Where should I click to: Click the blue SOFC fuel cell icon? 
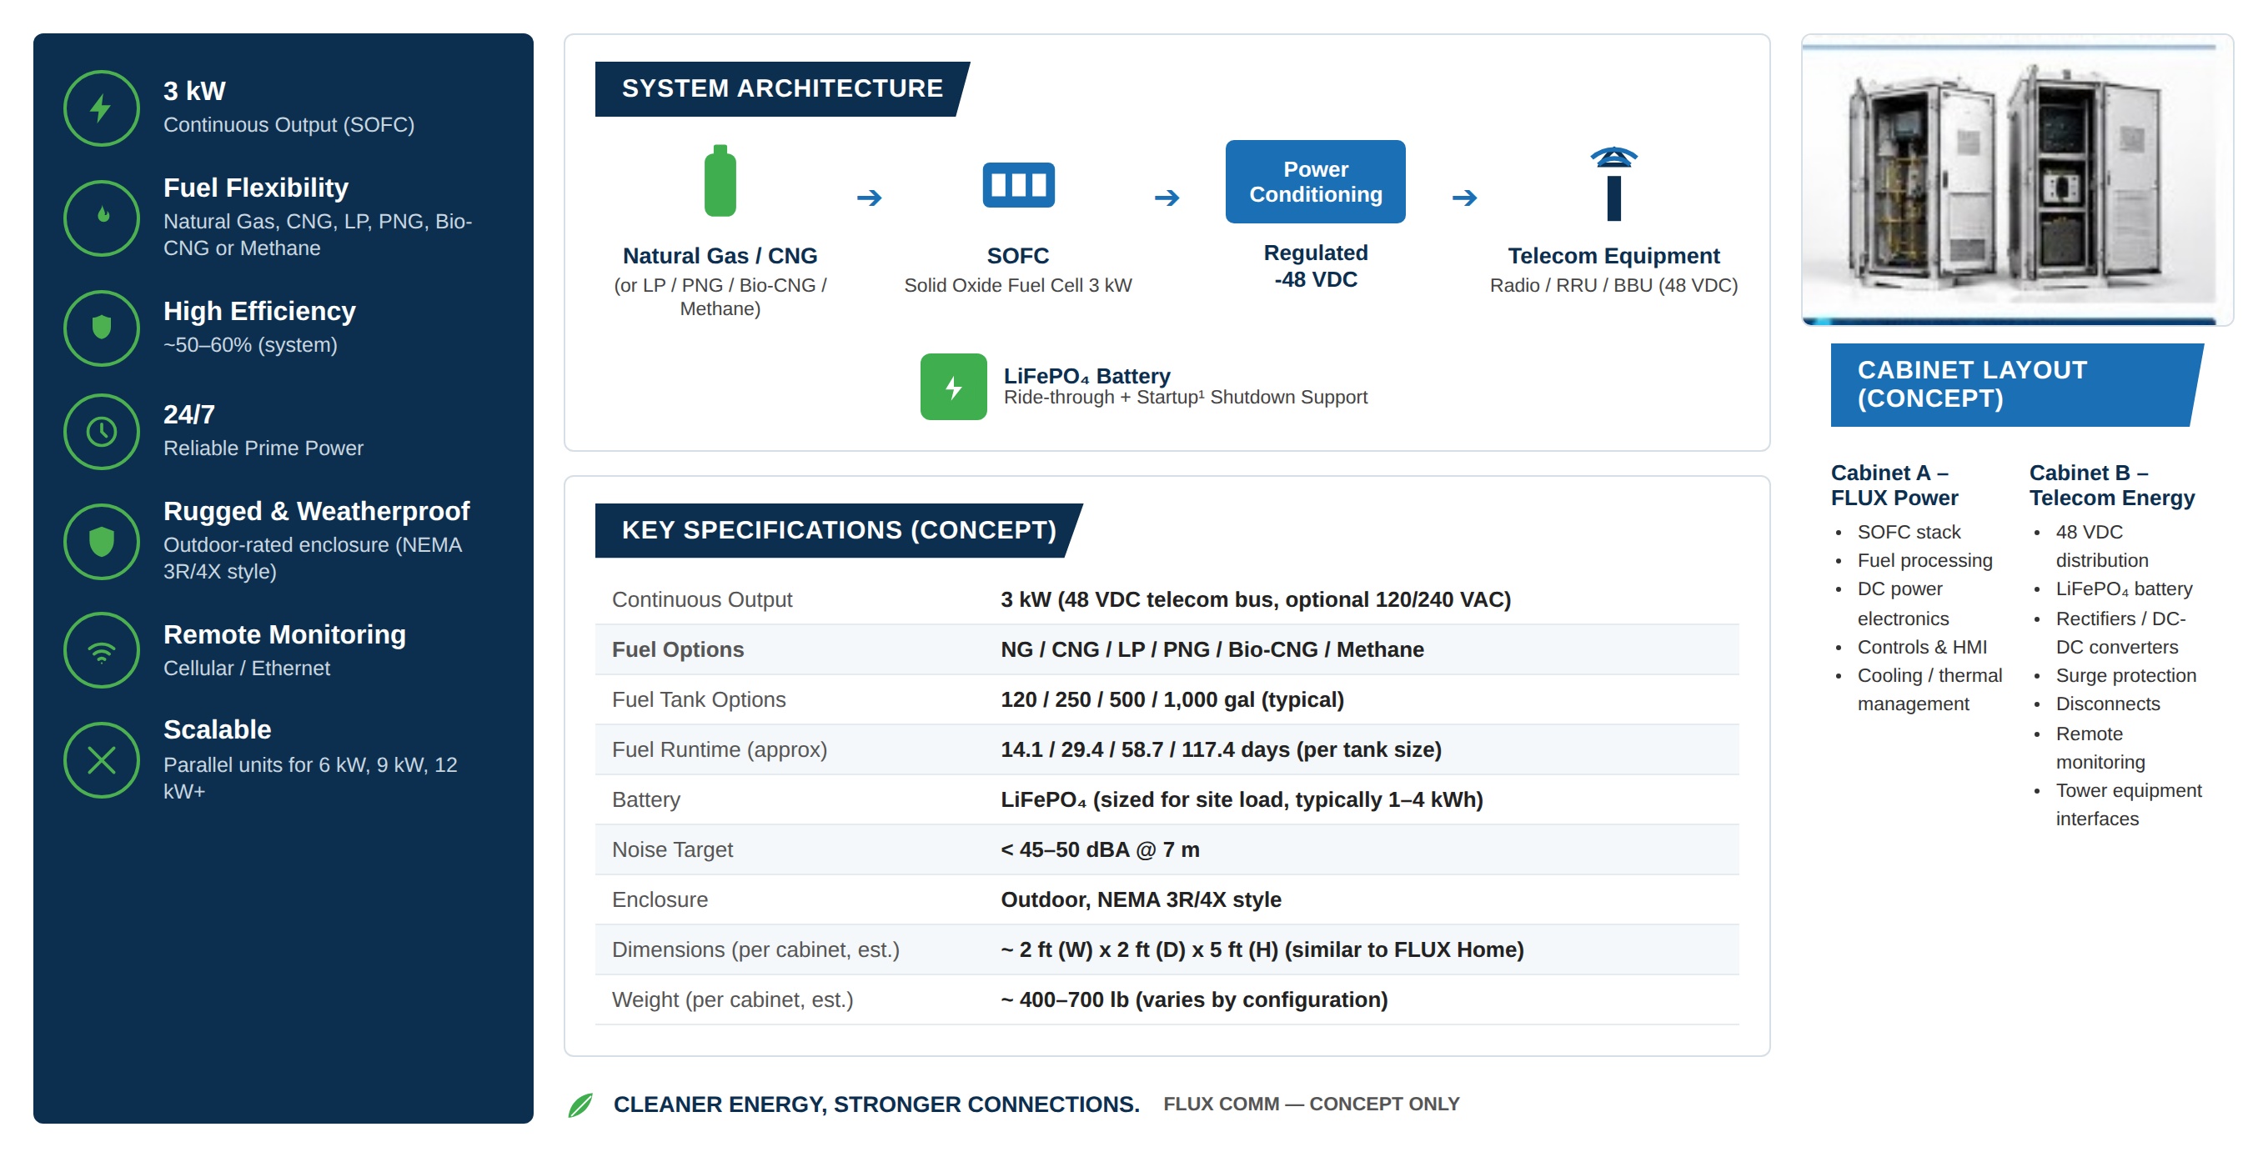click(x=1018, y=185)
